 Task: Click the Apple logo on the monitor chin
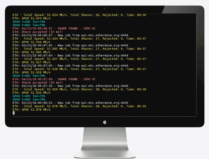(x=104, y=122)
